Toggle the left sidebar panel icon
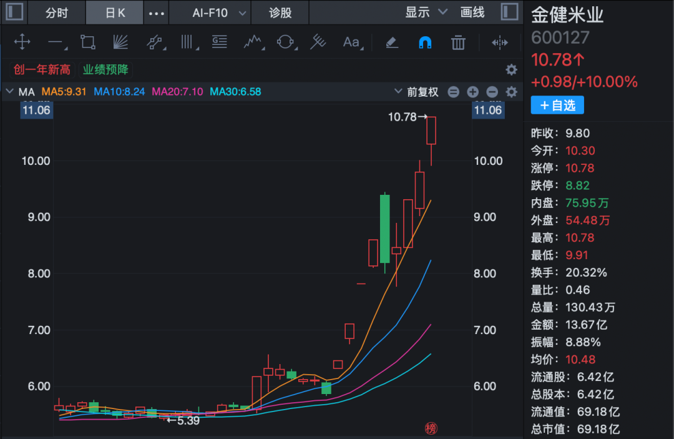Image resolution: width=674 pixels, height=439 pixels. coord(14,12)
